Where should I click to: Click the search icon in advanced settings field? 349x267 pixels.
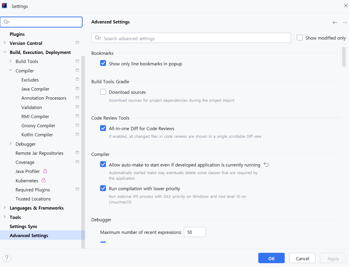pos(98,38)
